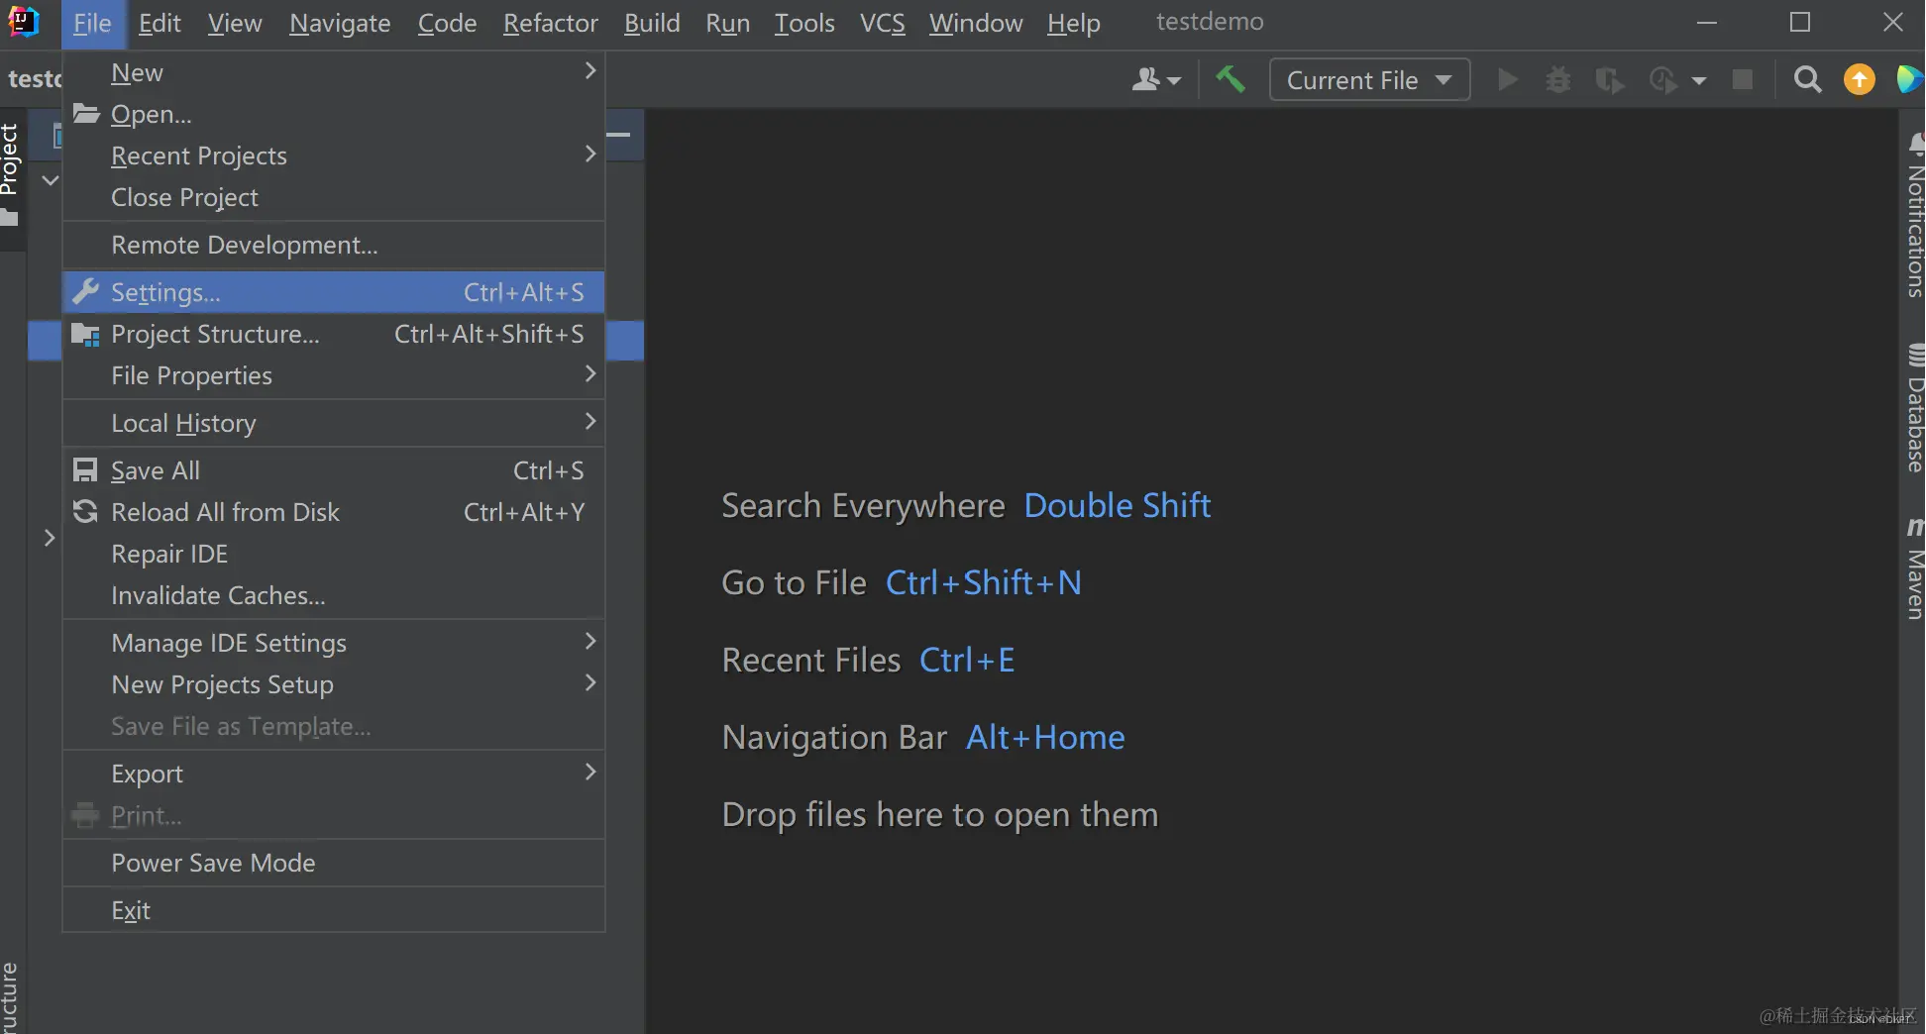The image size is (1926, 1034).
Task: Open the Edit menu
Action: (x=160, y=23)
